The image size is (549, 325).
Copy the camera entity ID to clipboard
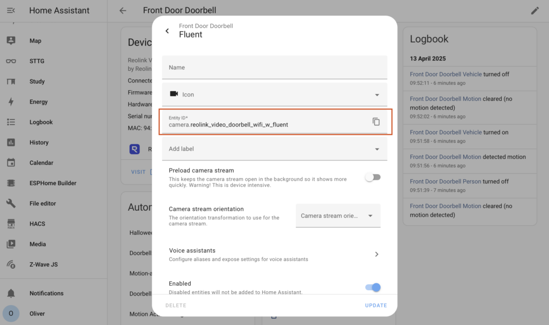point(376,122)
